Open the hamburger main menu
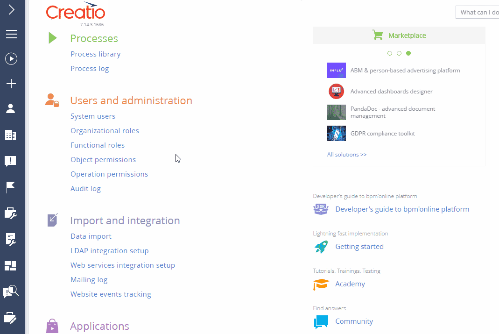 (11, 34)
